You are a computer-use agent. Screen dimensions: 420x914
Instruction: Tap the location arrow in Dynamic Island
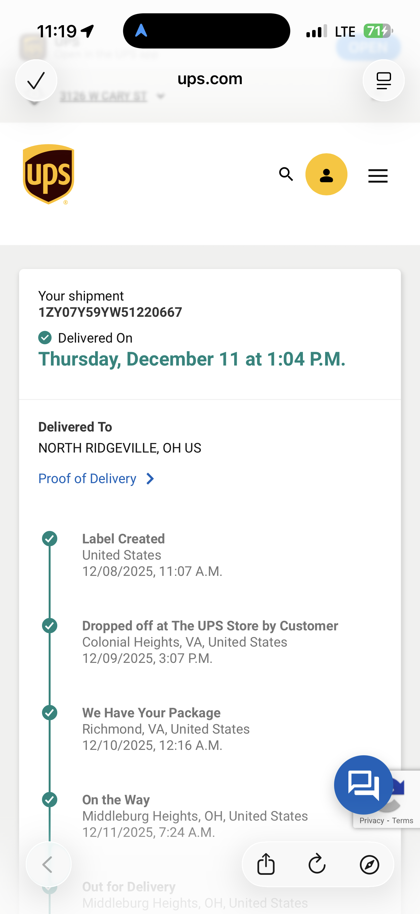pyautogui.click(x=141, y=31)
